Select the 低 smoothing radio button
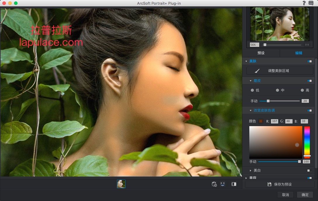This screenshot has height=201, width=318. click(x=252, y=90)
